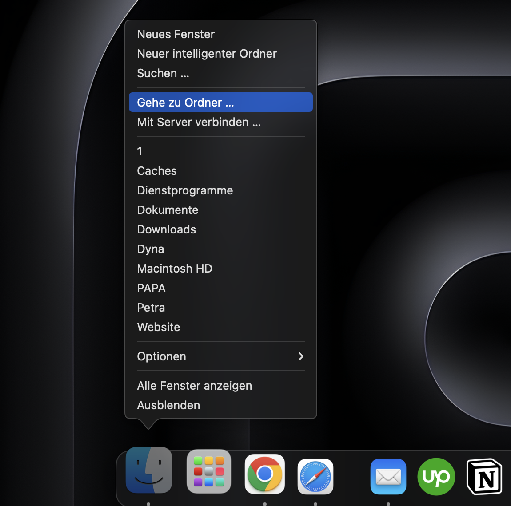Open the Dokumente folder entry
Image resolution: width=511 pixels, height=506 pixels.
point(168,210)
